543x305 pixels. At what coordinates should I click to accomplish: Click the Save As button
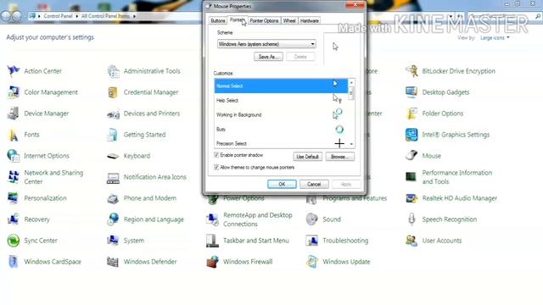pos(268,57)
